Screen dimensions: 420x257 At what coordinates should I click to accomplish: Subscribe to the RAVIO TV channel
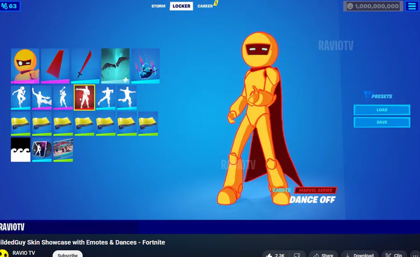pyautogui.click(x=68, y=254)
